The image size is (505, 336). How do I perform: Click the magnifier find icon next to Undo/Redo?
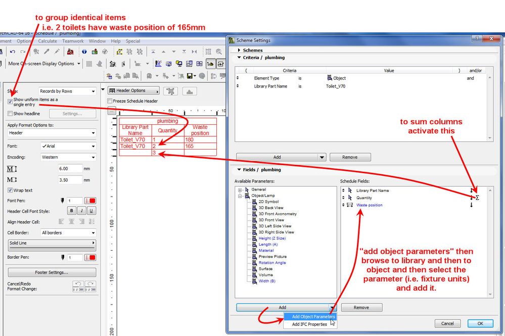(36, 52)
